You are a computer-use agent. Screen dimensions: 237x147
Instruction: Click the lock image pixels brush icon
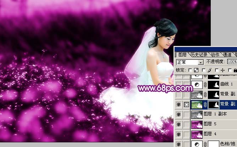pos(209,70)
